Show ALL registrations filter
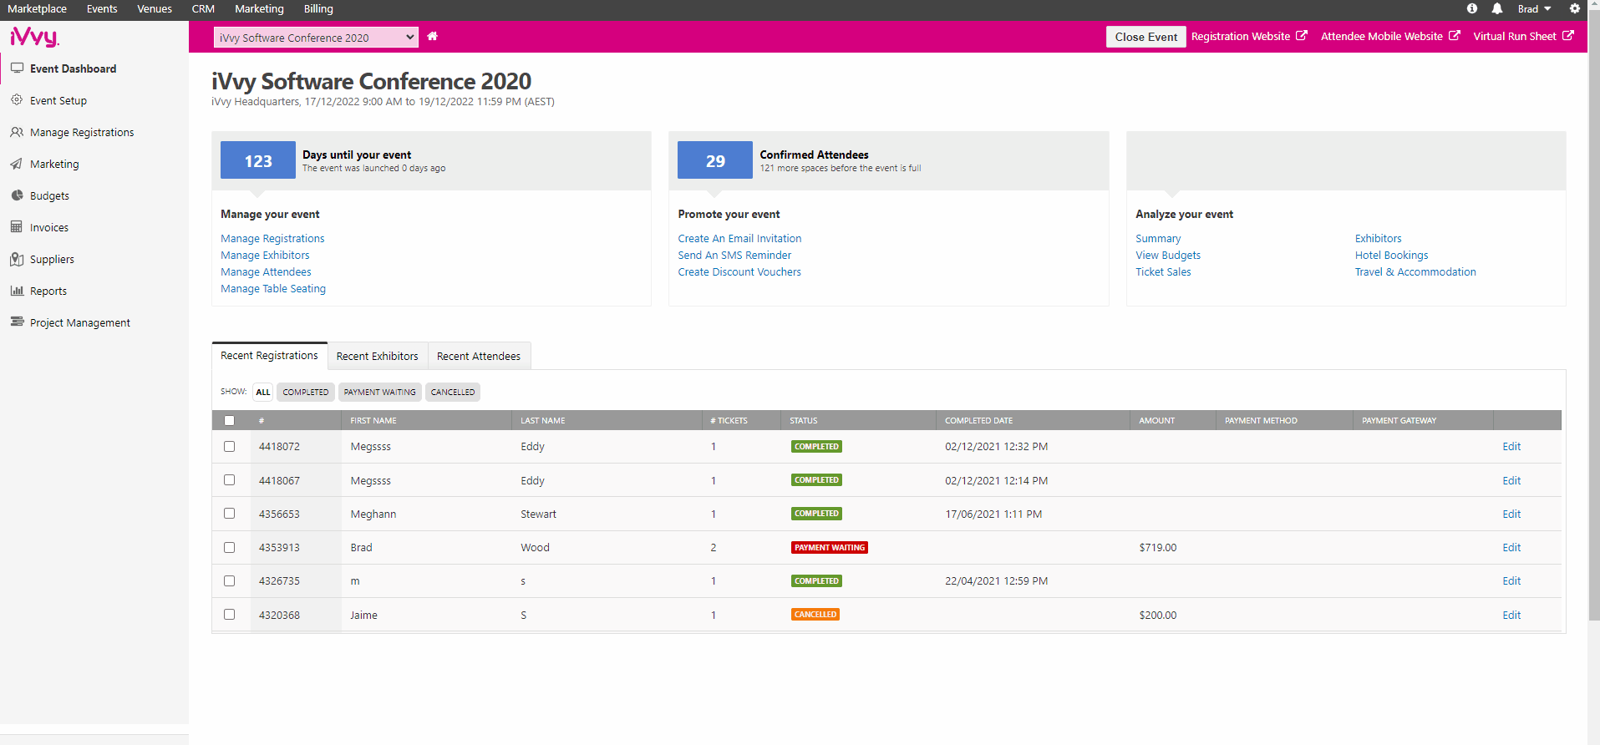The height and width of the screenshot is (745, 1600). click(263, 392)
